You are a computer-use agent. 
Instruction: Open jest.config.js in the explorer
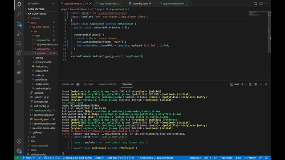[x=41, y=106]
